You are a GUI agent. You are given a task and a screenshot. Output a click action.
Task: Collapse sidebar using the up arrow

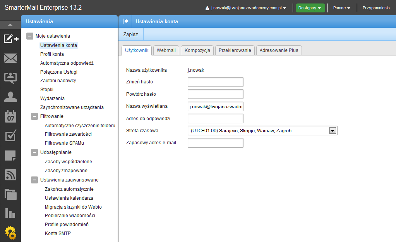(10, 24)
